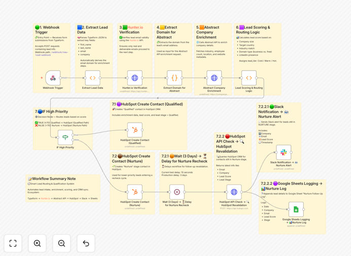Click '7.2 HubSpot Create Contact (Nurture)' heading

click(131, 159)
